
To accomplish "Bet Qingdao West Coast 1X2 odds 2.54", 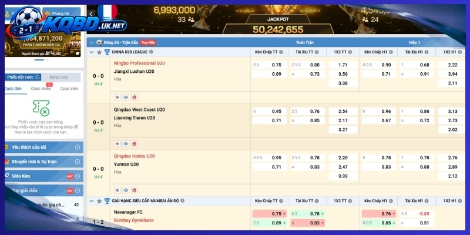I will pyautogui.click(x=343, y=111).
